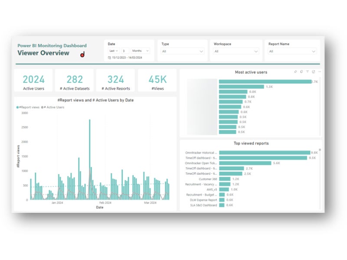347x260 pixels.
Task: Open the Type filter dropdown
Action: 183,51
